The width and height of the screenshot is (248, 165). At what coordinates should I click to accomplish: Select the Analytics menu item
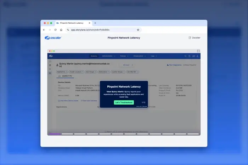[x=94, y=56]
